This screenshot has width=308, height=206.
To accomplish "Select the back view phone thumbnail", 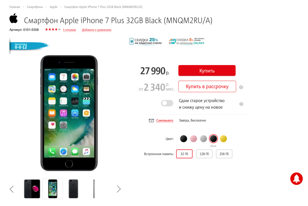I will click(x=73, y=189).
